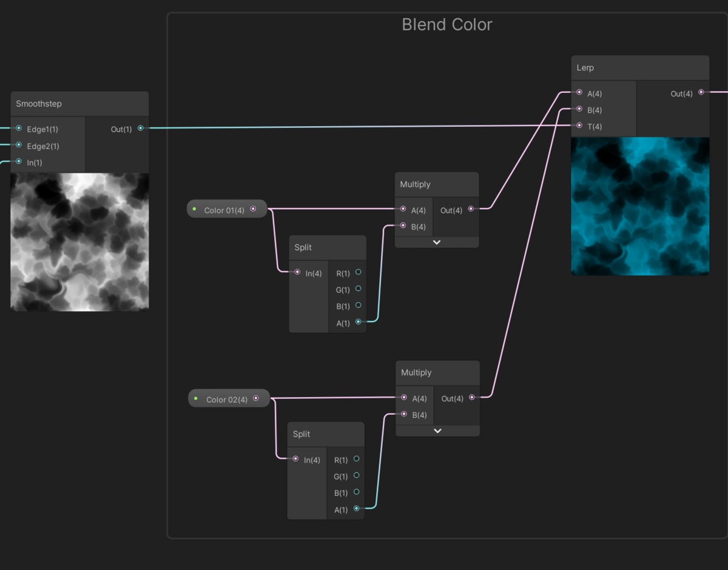Click the Lerp blue preview thumbnail

tap(640, 206)
